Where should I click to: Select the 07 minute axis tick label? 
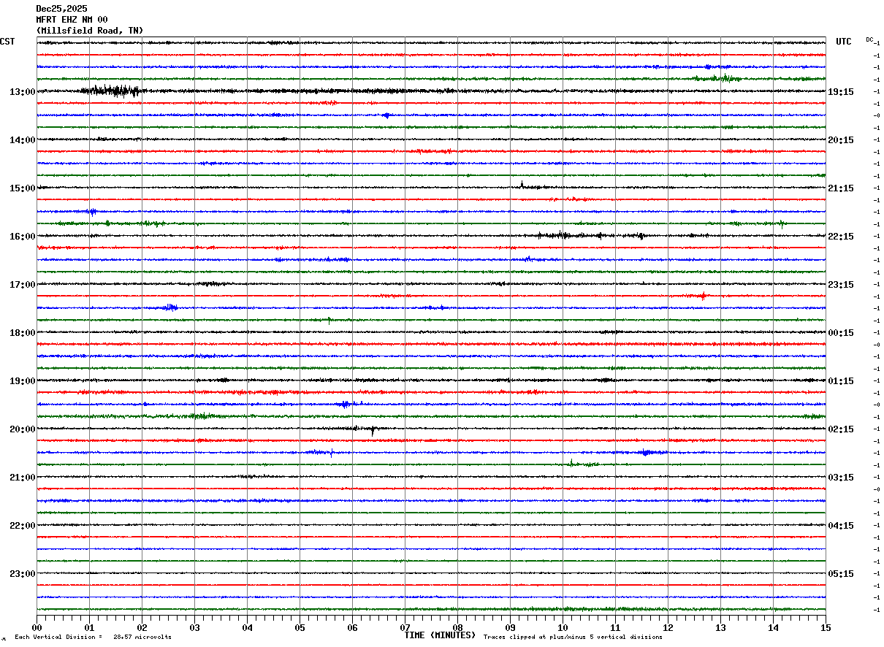[x=405, y=627]
